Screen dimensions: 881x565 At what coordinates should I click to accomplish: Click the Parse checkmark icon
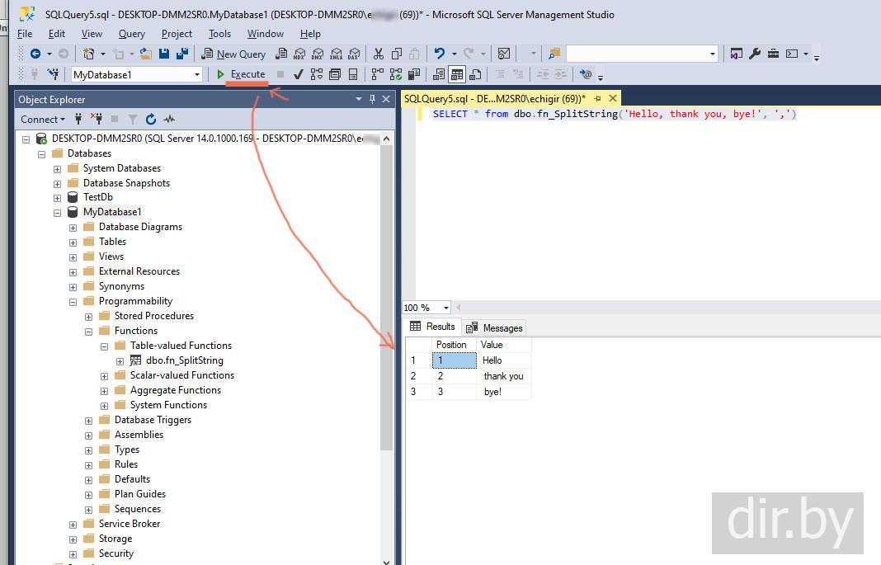(298, 74)
